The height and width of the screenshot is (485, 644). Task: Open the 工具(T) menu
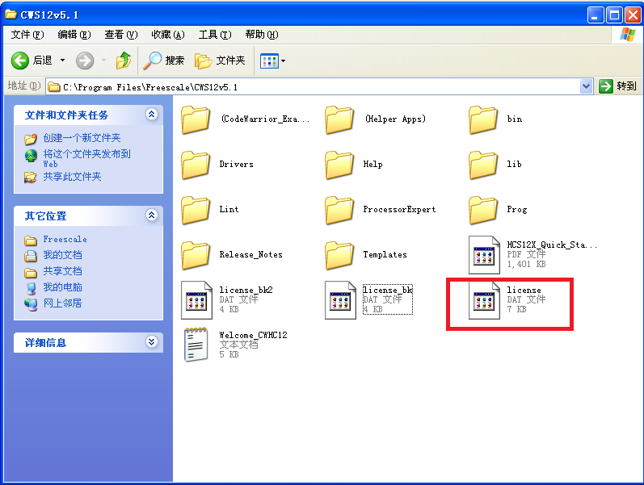tap(215, 35)
